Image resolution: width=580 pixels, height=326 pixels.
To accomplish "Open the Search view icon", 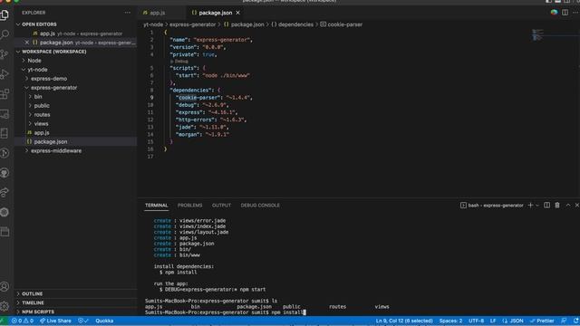I will click(x=5, y=34).
